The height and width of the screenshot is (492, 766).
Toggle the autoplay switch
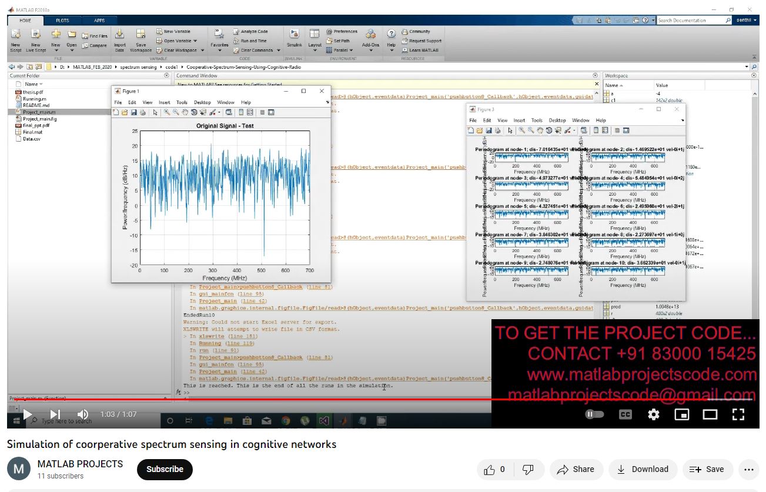(594, 414)
